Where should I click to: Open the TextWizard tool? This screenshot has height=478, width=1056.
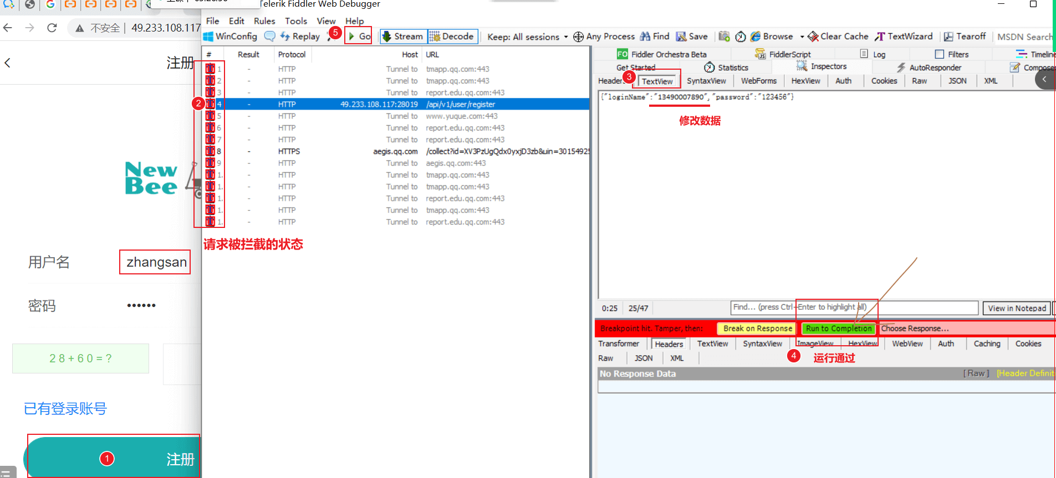(x=904, y=37)
